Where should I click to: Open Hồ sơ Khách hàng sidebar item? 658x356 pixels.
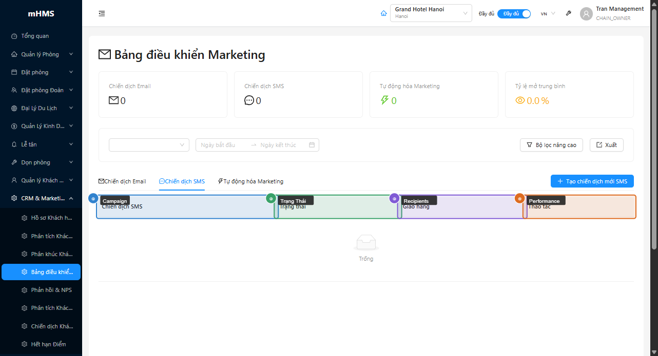coord(51,218)
